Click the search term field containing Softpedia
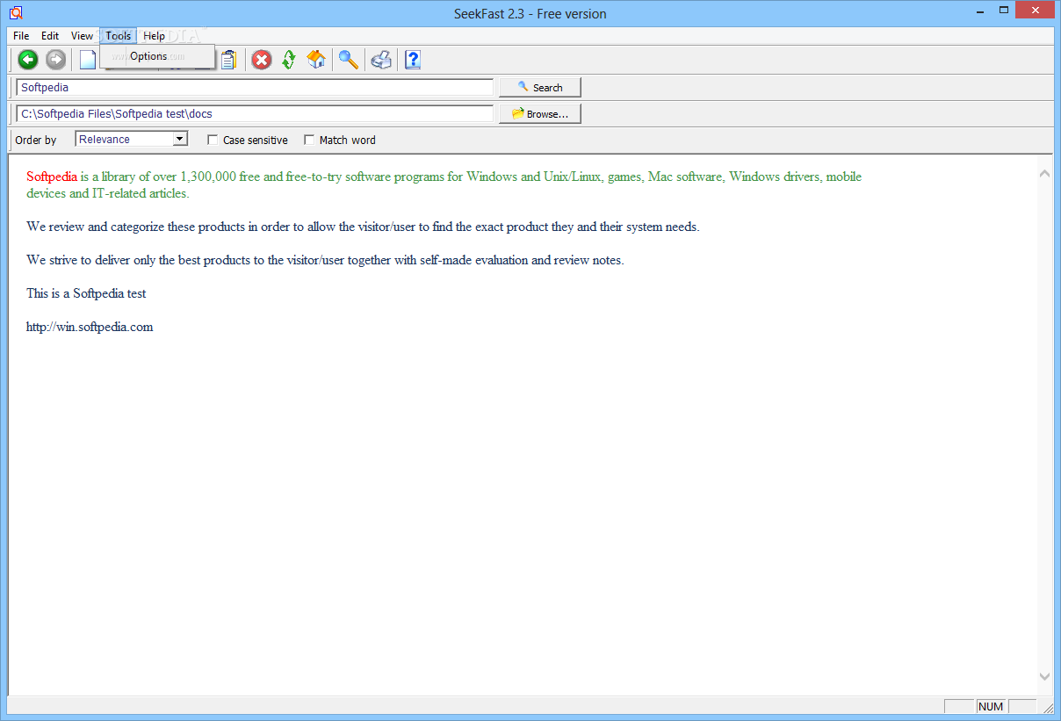This screenshot has width=1061, height=721. point(255,88)
